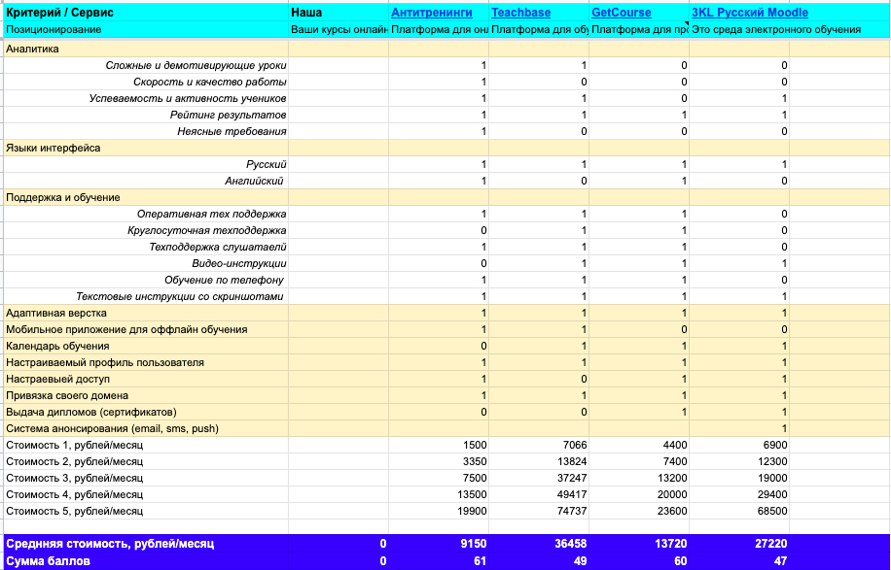Open the 3KL Русский Moodle link
891x570 pixels.
pyautogui.click(x=750, y=13)
